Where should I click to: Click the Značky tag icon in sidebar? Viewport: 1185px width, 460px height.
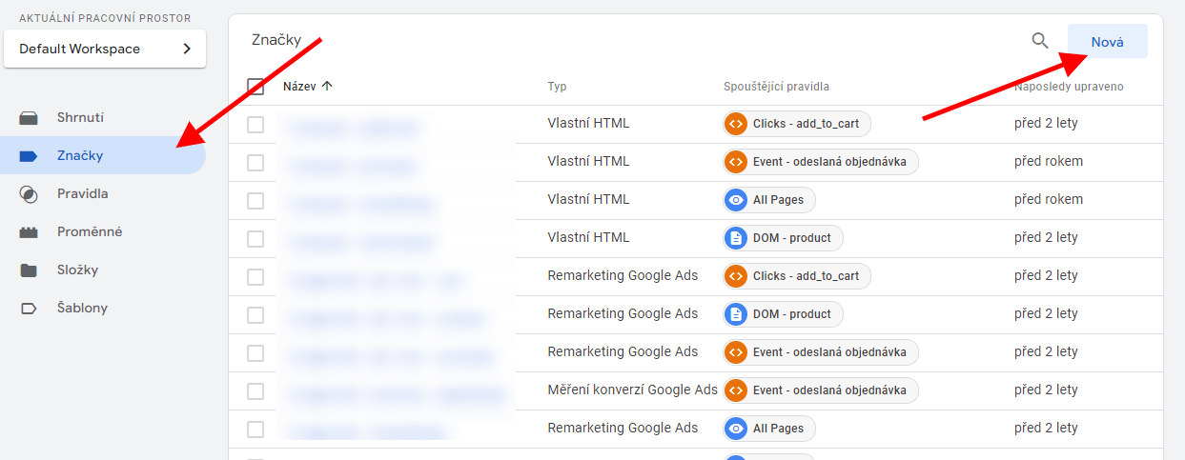[29, 156]
